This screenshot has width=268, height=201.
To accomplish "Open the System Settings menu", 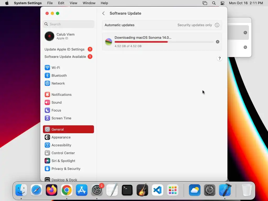I will coord(28,3).
